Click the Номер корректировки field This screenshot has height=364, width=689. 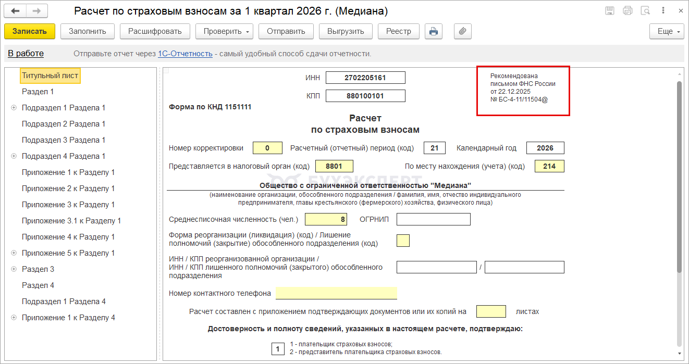(x=267, y=148)
